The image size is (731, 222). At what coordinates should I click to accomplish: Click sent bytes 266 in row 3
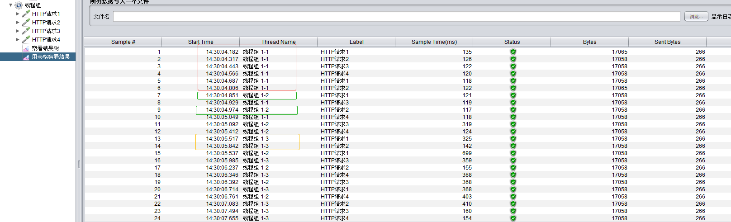click(700, 66)
